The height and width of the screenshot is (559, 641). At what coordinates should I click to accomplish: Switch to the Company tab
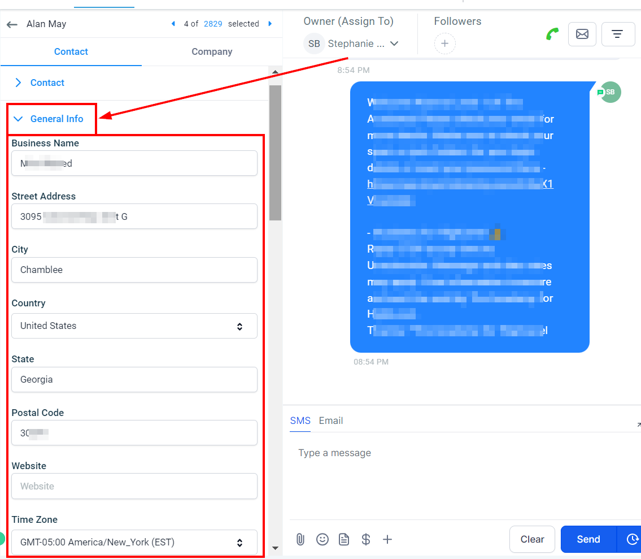pos(212,51)
